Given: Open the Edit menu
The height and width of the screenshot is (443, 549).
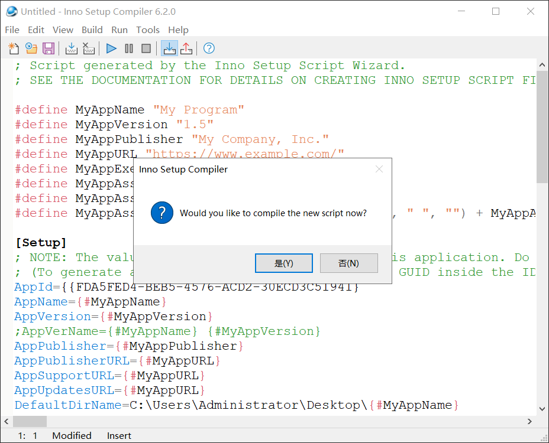Looking at the screenshot, I should (x=36, y=30).
